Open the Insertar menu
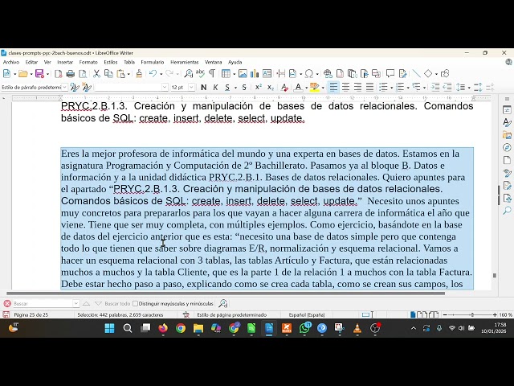The height and width of the screenshot is (386, 514). click(65, 62)
